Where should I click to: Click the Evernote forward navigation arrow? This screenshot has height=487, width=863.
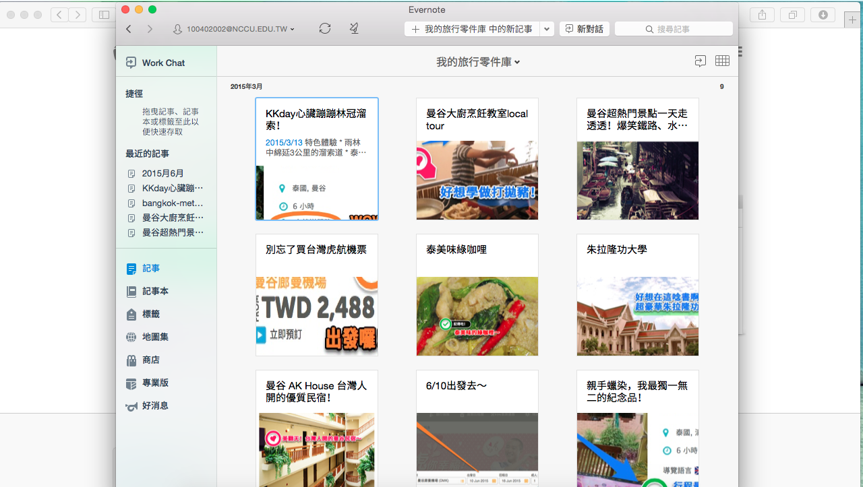tap(150, 29)
